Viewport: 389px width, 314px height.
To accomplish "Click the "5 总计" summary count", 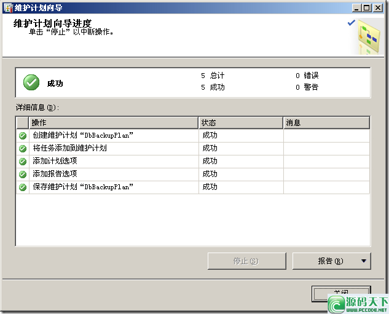I will click(213, 76).
